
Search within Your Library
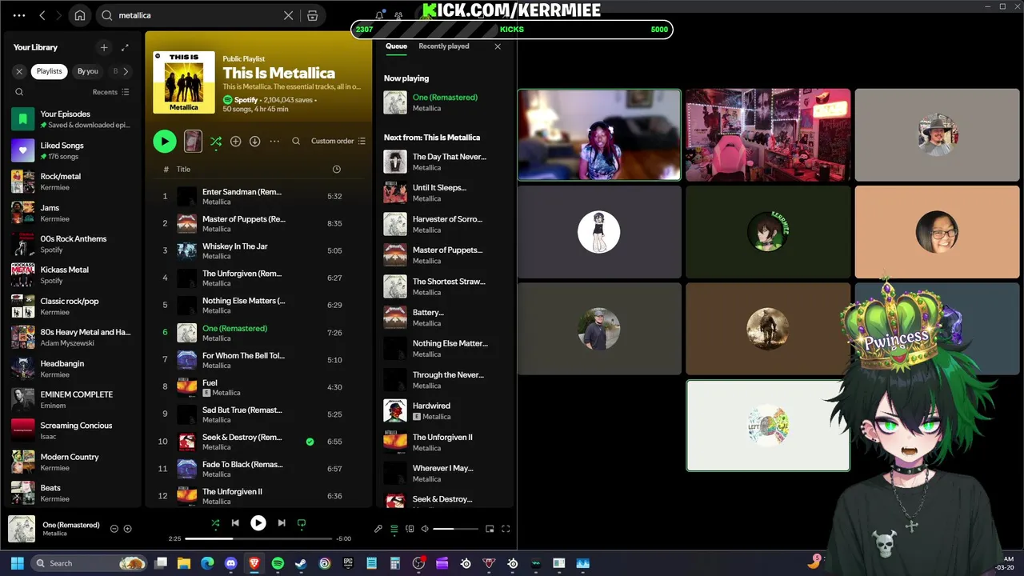[x=19, y=92]
